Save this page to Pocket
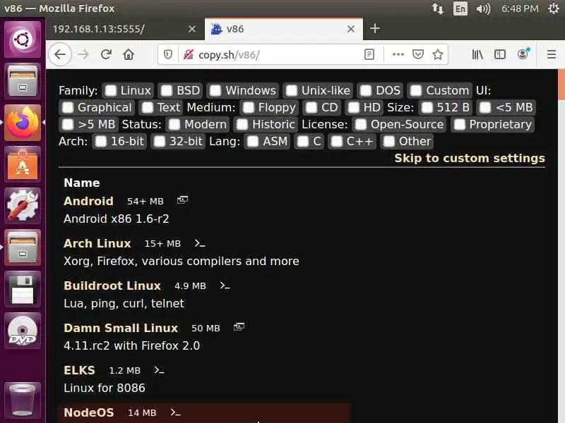Screen dimensions: 565x423 (418, 55)
